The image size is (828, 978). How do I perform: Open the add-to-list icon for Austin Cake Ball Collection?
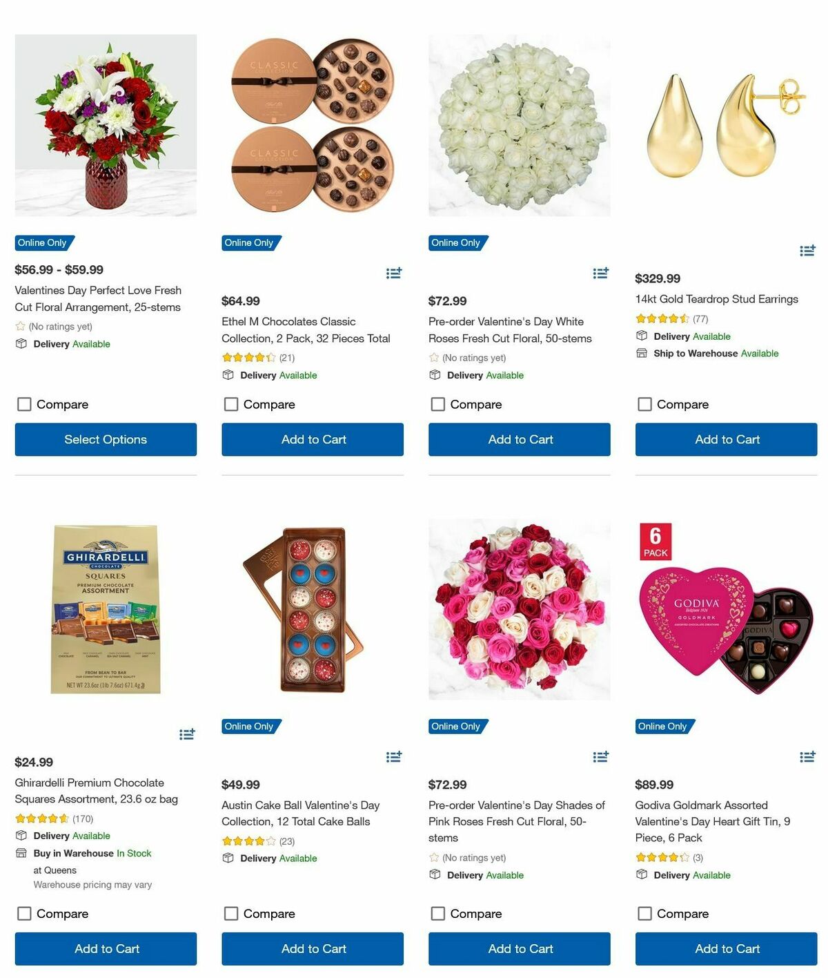coord(393,756)
